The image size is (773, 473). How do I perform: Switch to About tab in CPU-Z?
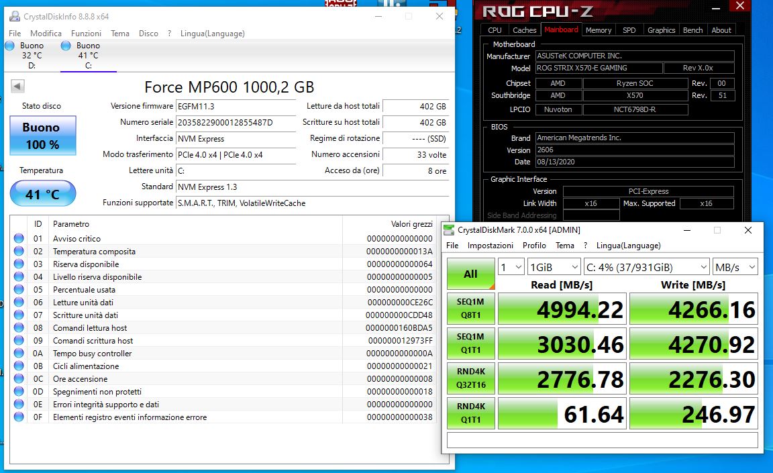click(721, 30)
